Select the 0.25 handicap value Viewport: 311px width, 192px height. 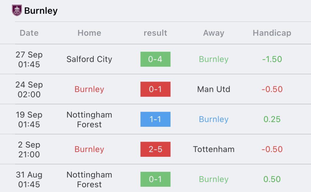pyautogui.click(x=272, y=119)
